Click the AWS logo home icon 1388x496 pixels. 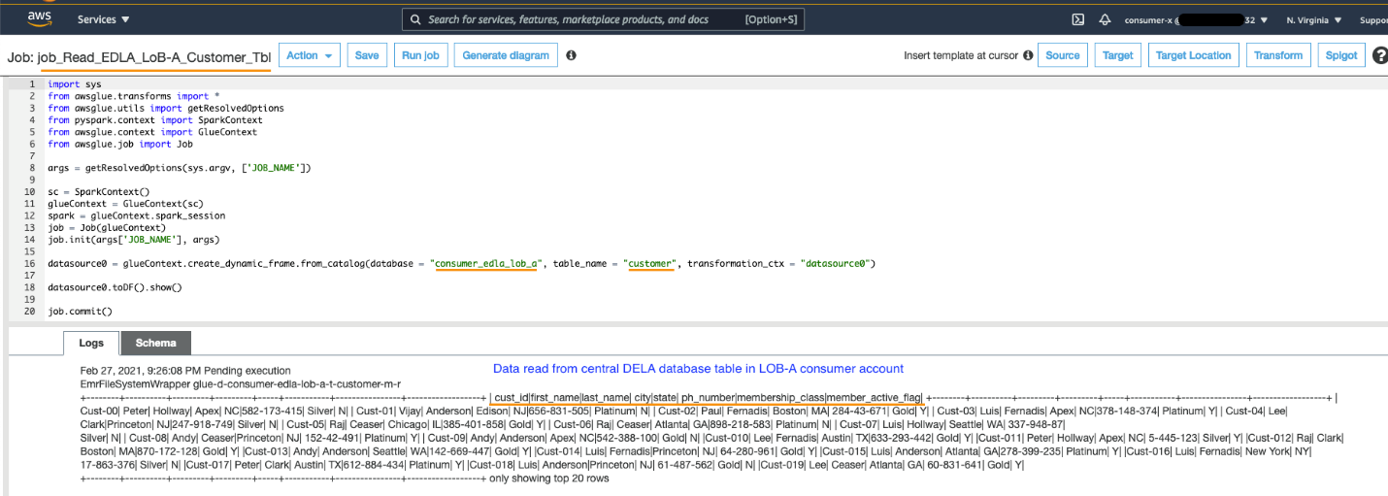(x=39, y=17)
